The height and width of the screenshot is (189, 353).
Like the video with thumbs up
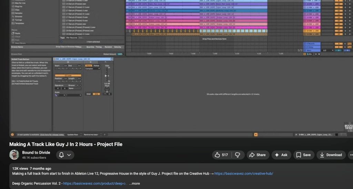221,155
